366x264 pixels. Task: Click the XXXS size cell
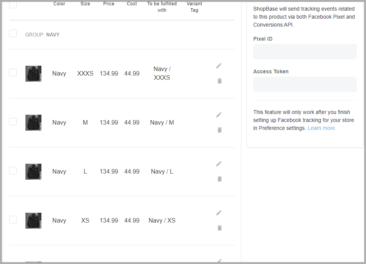(85, 73)
